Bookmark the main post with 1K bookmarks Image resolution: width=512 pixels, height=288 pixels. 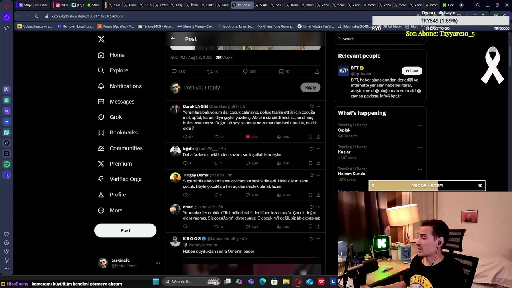(x=284, y=71)
